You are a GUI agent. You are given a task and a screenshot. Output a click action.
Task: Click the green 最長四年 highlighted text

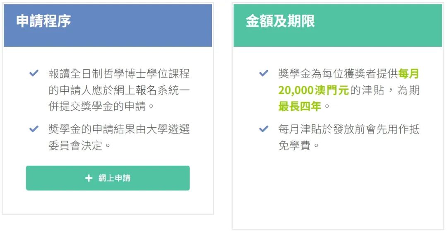(300, 107)
